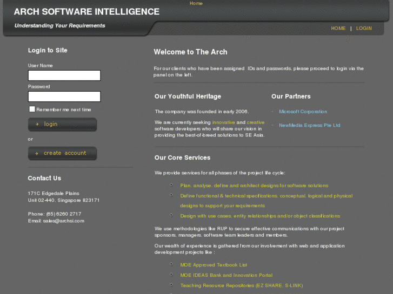This screenshot has height=294, width=393.
Task: Click the create account button
Action: click(62, 153)
